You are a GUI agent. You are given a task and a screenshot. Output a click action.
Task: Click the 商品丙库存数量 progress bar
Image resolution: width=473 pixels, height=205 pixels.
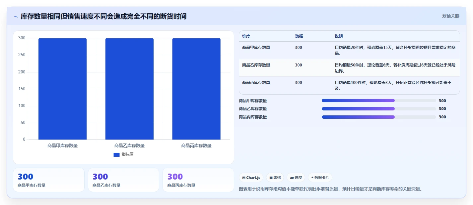pyautogui.click(x=379, y=117)
